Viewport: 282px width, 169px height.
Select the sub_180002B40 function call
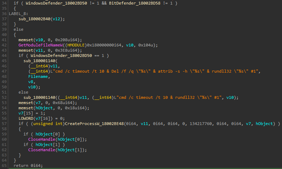tap(35, 19)
